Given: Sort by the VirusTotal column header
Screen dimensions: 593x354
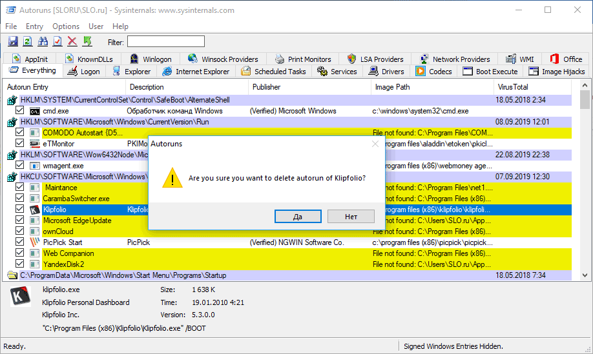Looking at the screenshot, I should pyautogui.click(x=532, y=87).
